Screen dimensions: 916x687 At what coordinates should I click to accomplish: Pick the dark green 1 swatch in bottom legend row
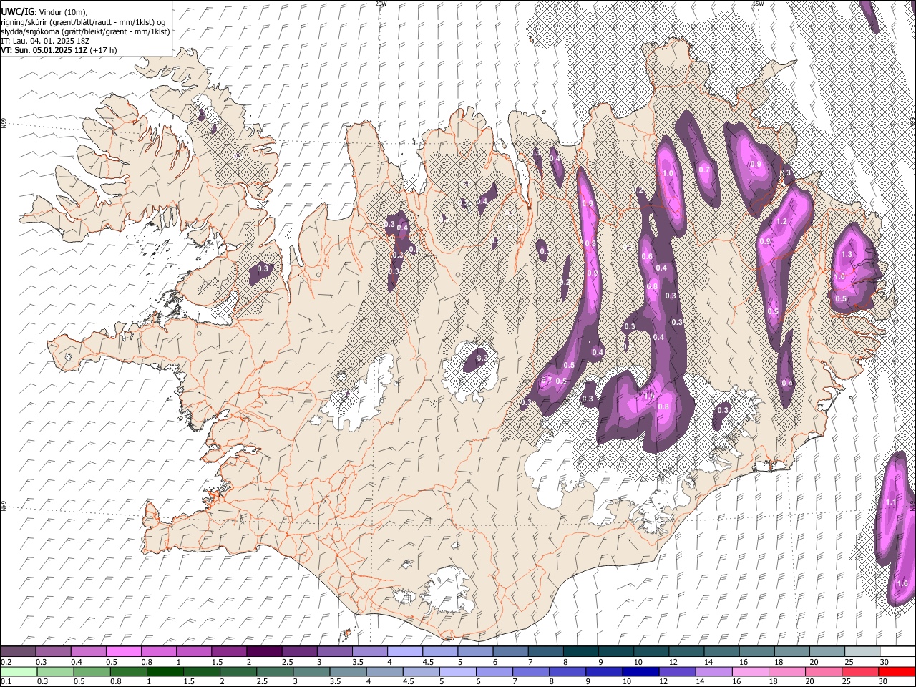pos(165,672)
